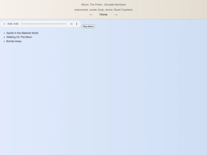Screen dimensions: 207x155
Task: Open the audio player three-dot menu
Action: 77,24
